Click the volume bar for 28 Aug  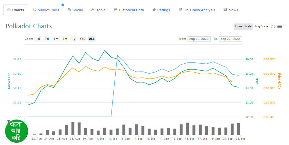[73, 128]
